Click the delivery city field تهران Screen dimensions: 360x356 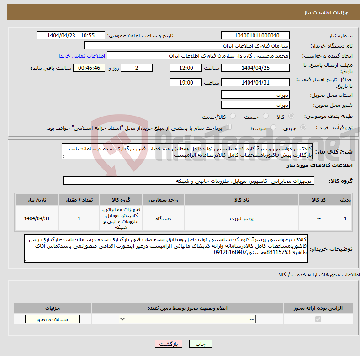pyautogui.click(x=255, y=105)
